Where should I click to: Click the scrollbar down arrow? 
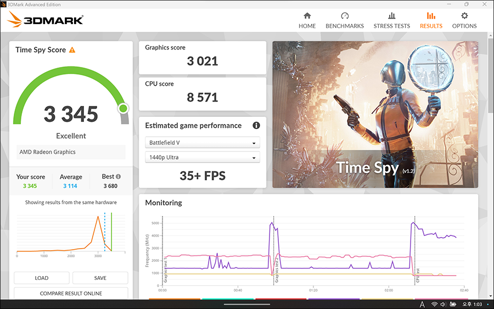tap(491, 296)
